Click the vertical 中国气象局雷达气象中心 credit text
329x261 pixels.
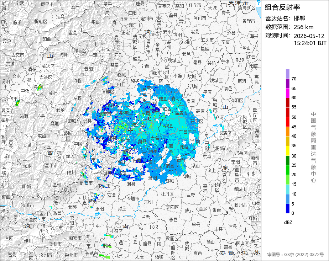coord(313,147)
